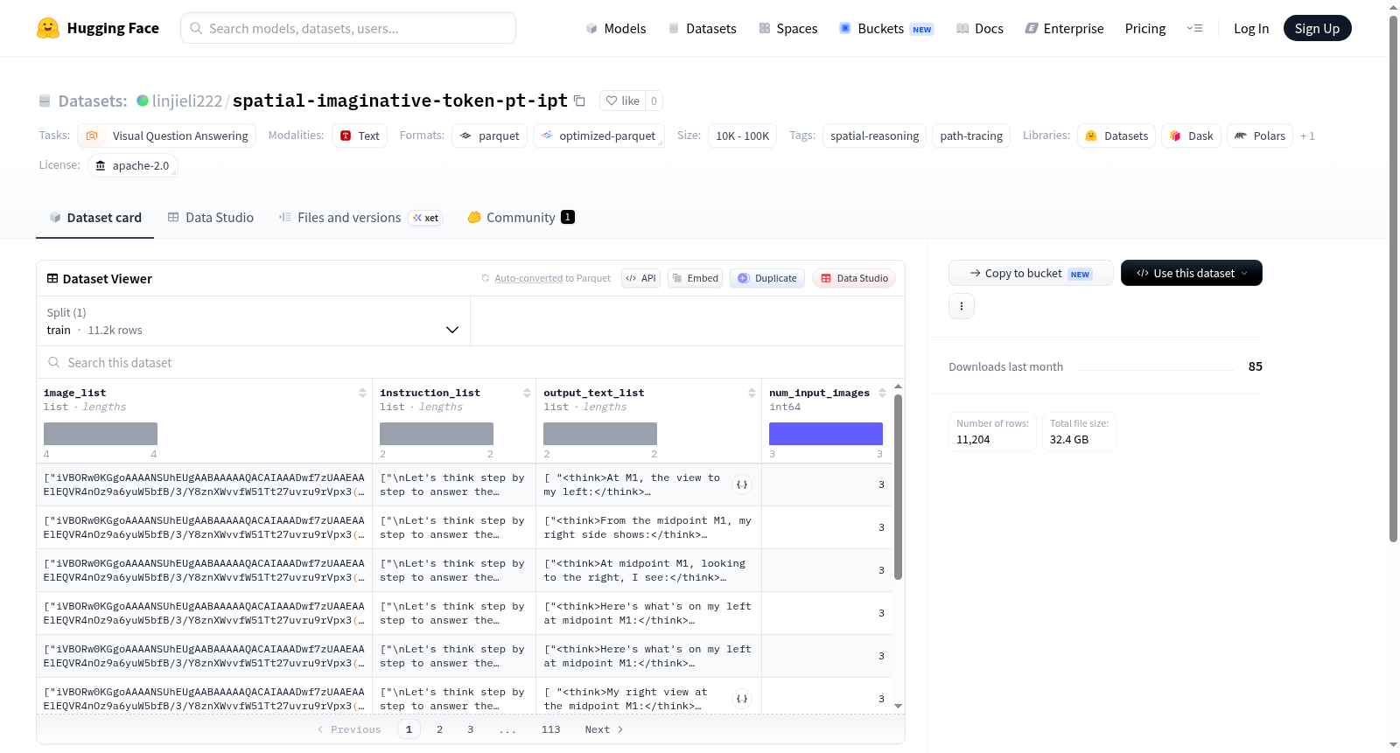Open Buckets in the navigation bar
Screen dimensions: 1400x753
coord(886,29)
